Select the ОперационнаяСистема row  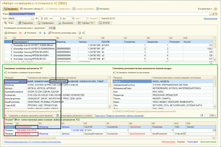coord(163,85)
